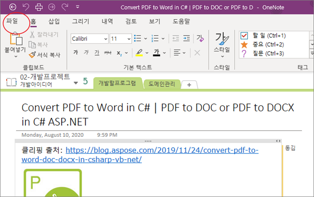Click the green P image thumbnail
The height and width of the screenshot is (197, 314).
point(53,183)
